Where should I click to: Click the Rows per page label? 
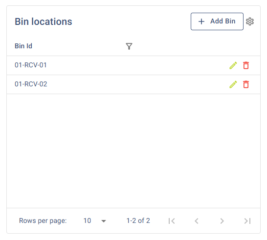(43, 221)
